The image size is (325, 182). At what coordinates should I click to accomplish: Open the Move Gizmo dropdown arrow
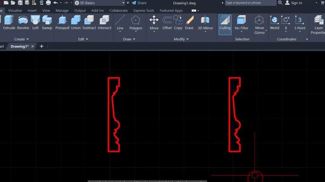266,30
